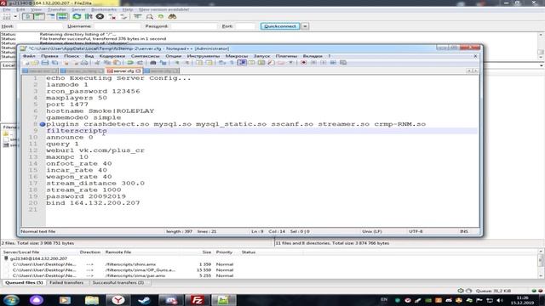Open remote site path dropdown
This screenshot has height=306, width=545.
542,65
